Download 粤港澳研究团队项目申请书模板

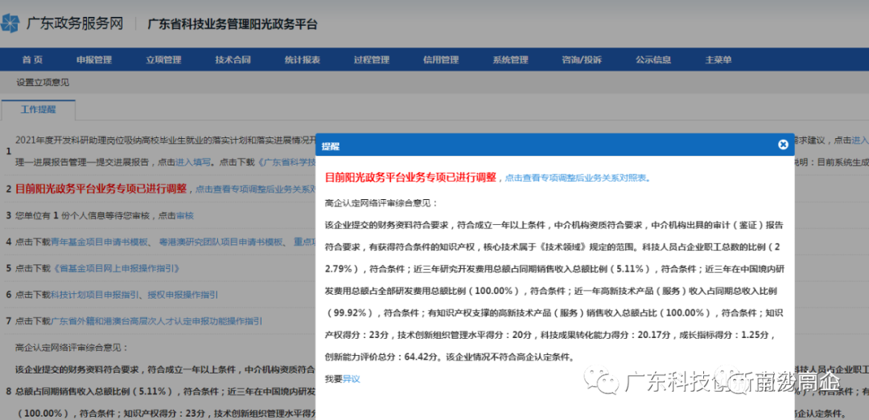220,242
